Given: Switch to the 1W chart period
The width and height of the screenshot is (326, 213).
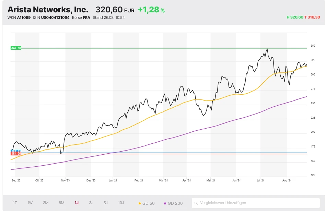Looking at the screenshot, I should [30, 203].
